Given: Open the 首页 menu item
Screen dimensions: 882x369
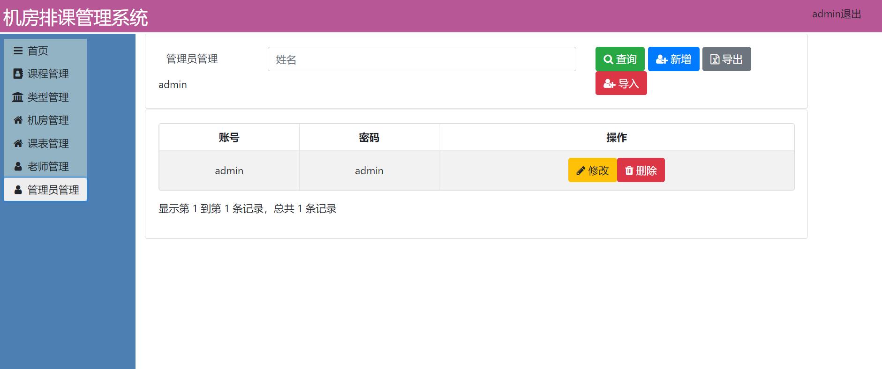Looking at the screenshot, I should pos(45,51).
